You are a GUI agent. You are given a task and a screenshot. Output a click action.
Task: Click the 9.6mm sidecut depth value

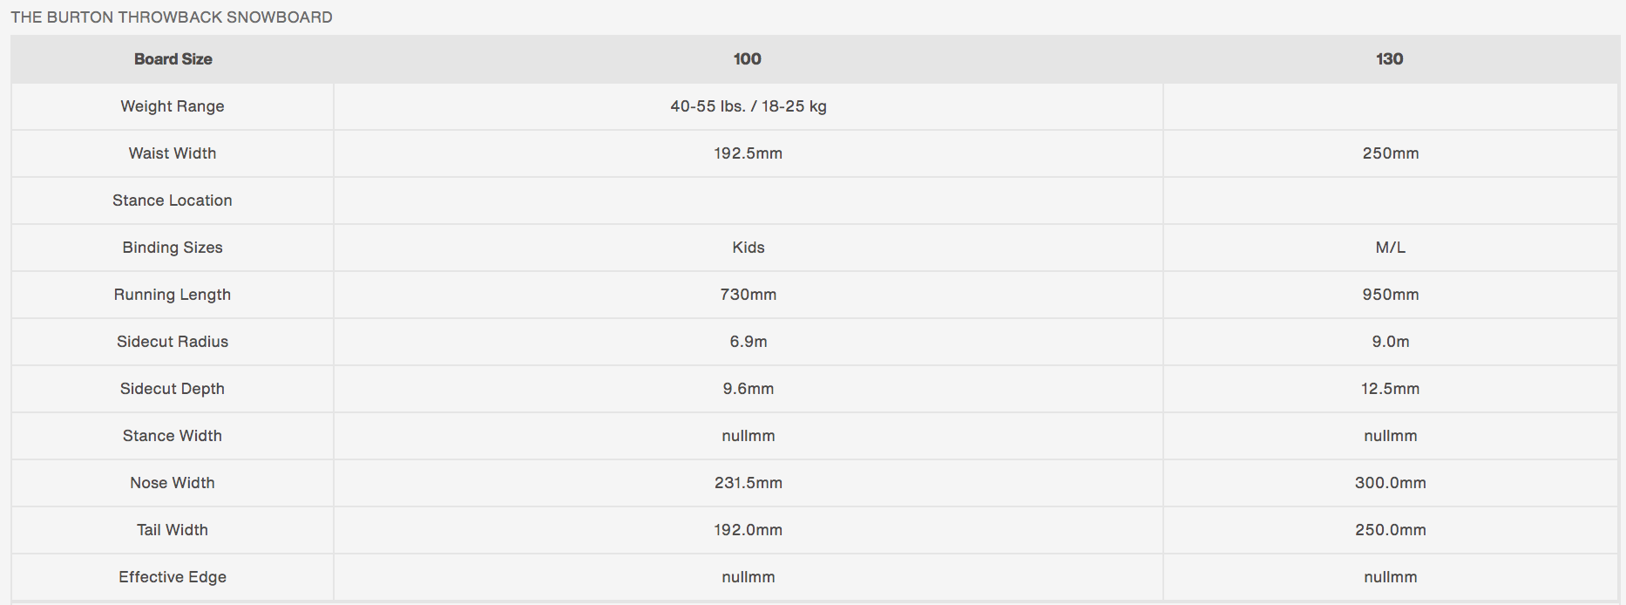pos(748,389)
